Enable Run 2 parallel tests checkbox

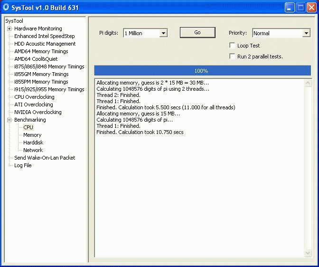click(x=232, y=56)
